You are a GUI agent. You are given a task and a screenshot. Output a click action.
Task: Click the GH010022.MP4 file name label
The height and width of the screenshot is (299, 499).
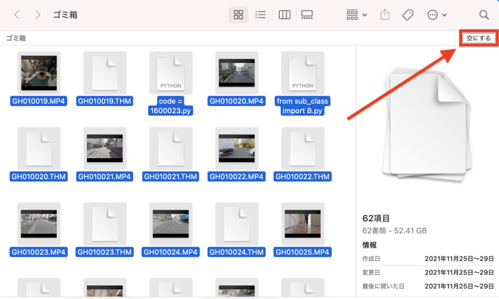[237, 177]
